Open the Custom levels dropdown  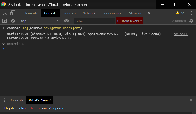coord(129,21)
